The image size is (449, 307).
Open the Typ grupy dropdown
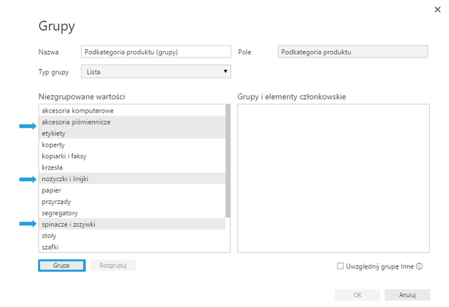click(156, 71)
